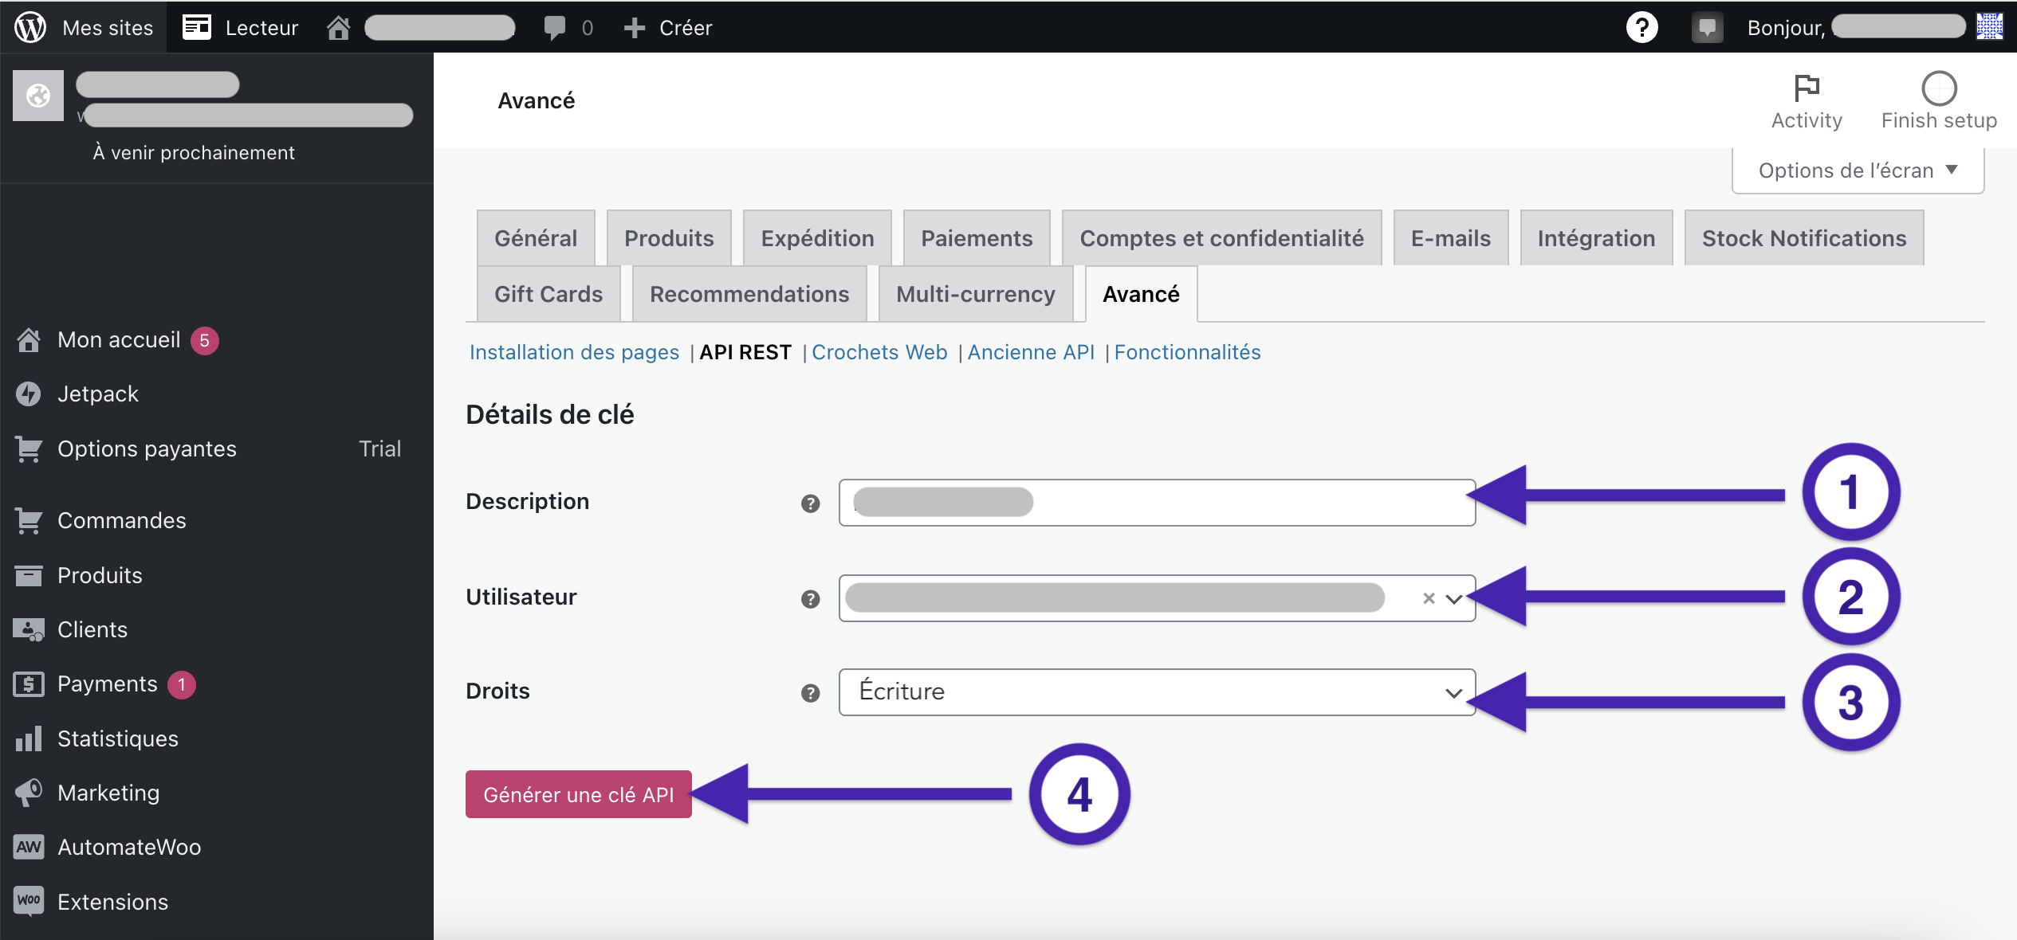Click the user avatar in admin bar
The width and height of the screenshot is (2017, 940).
pyautogui.click(x=1990, y=26)
